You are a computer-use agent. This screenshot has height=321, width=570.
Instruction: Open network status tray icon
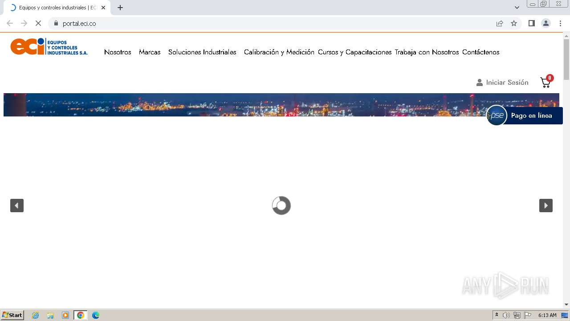coord(517,315)
